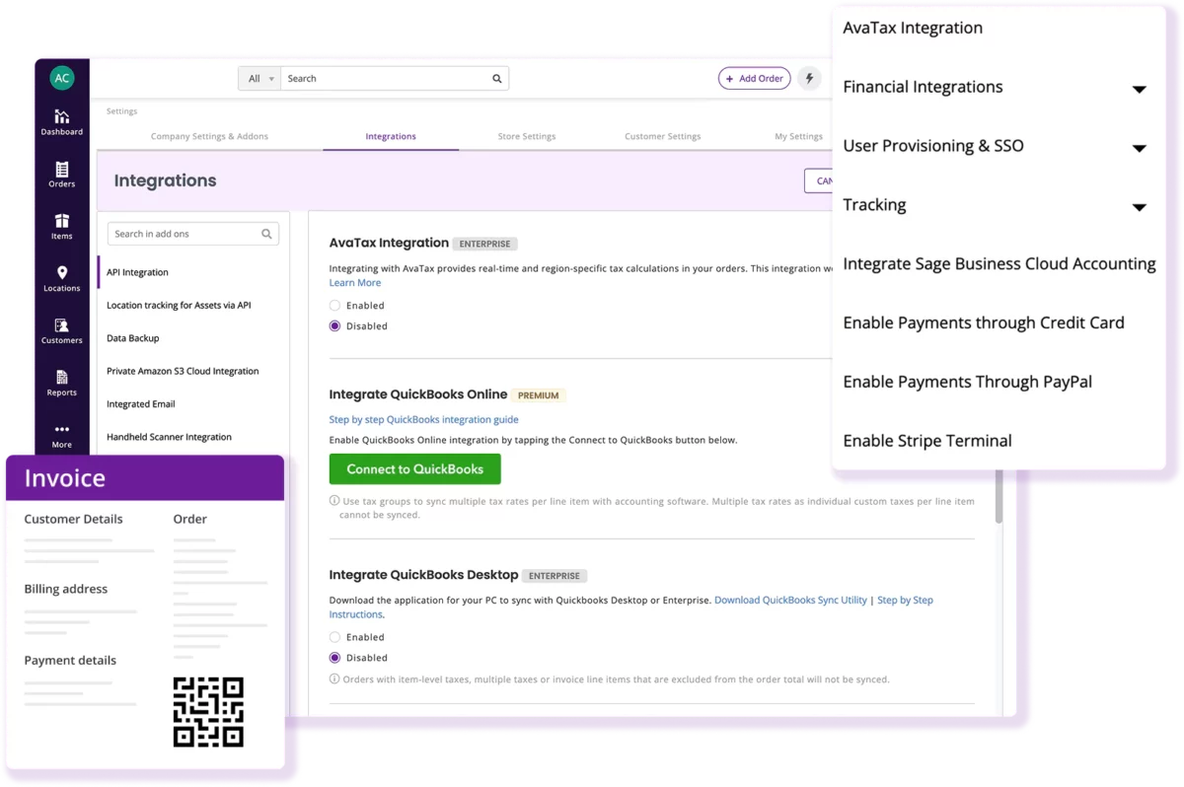Image resolution: width=1184 pixels, height=787 pixels.
Task: Click the Search in add ons field
Action: [x=185, y=234]
